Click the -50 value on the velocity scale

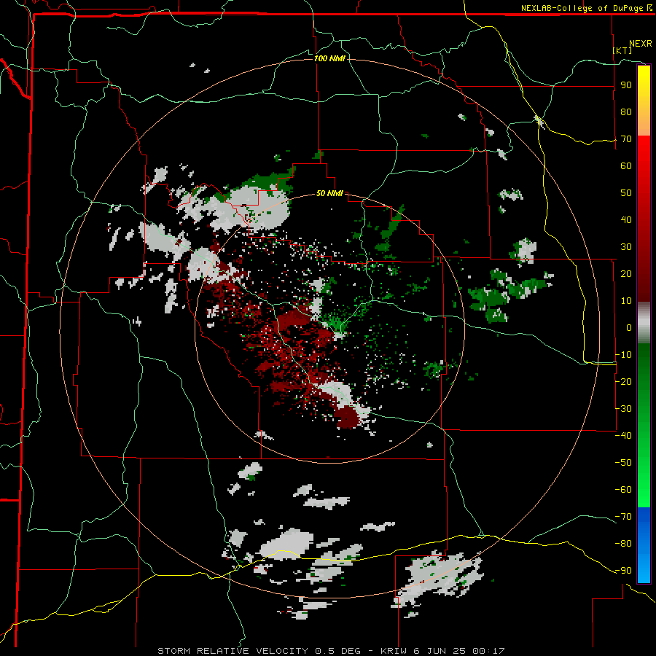pos(623,463)
